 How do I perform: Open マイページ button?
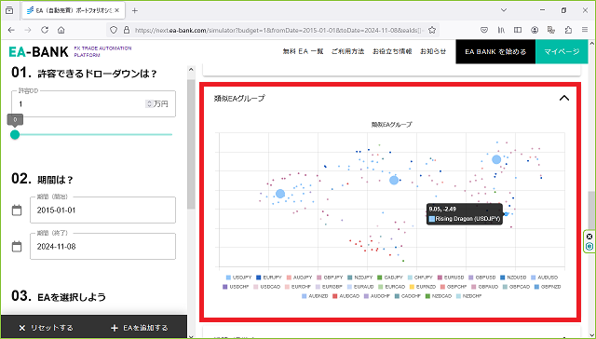coord(562,51)
